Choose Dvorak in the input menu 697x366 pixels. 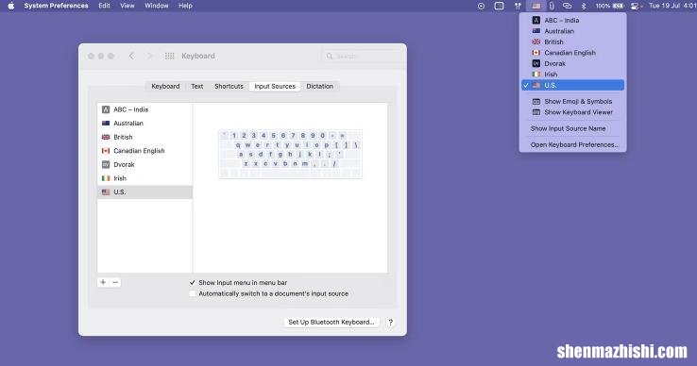coord(572,63)
